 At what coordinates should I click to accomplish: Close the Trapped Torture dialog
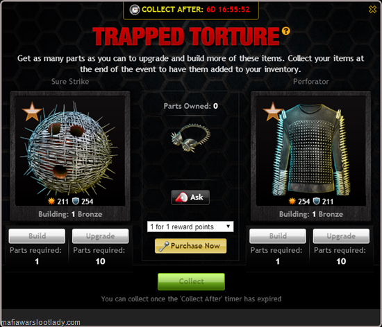372,9
